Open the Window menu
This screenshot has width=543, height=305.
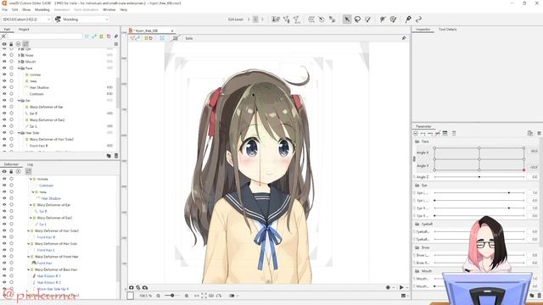point(109,9)
